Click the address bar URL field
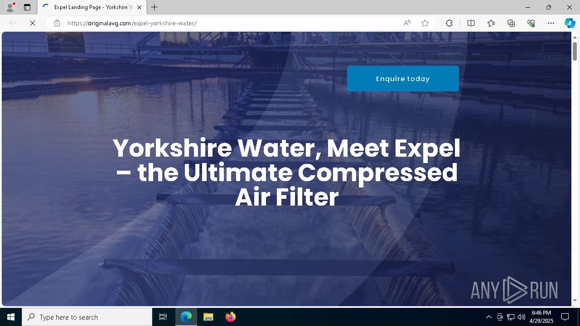Viewport: 580px width, 326px height. pyautogui.click(x=231, y=23)
